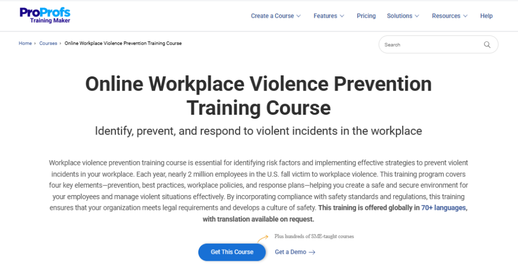This screenshot has width=518, height=274.
Task: Click the search magnifier icon
Action: click(487, 44)
